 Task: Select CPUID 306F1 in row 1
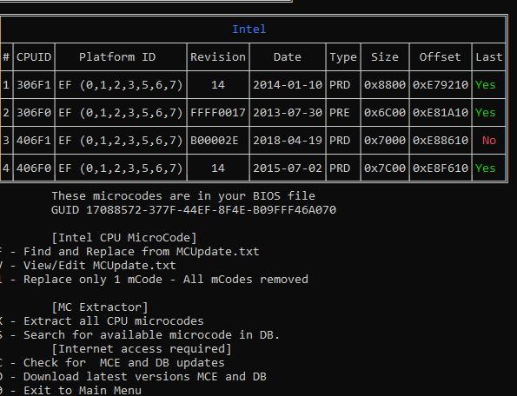pyautogui.click(x=34, y=85)
